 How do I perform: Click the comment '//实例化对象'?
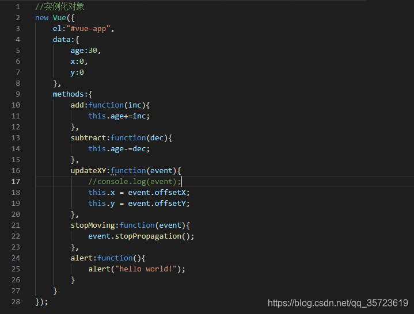tap(60, 6)
